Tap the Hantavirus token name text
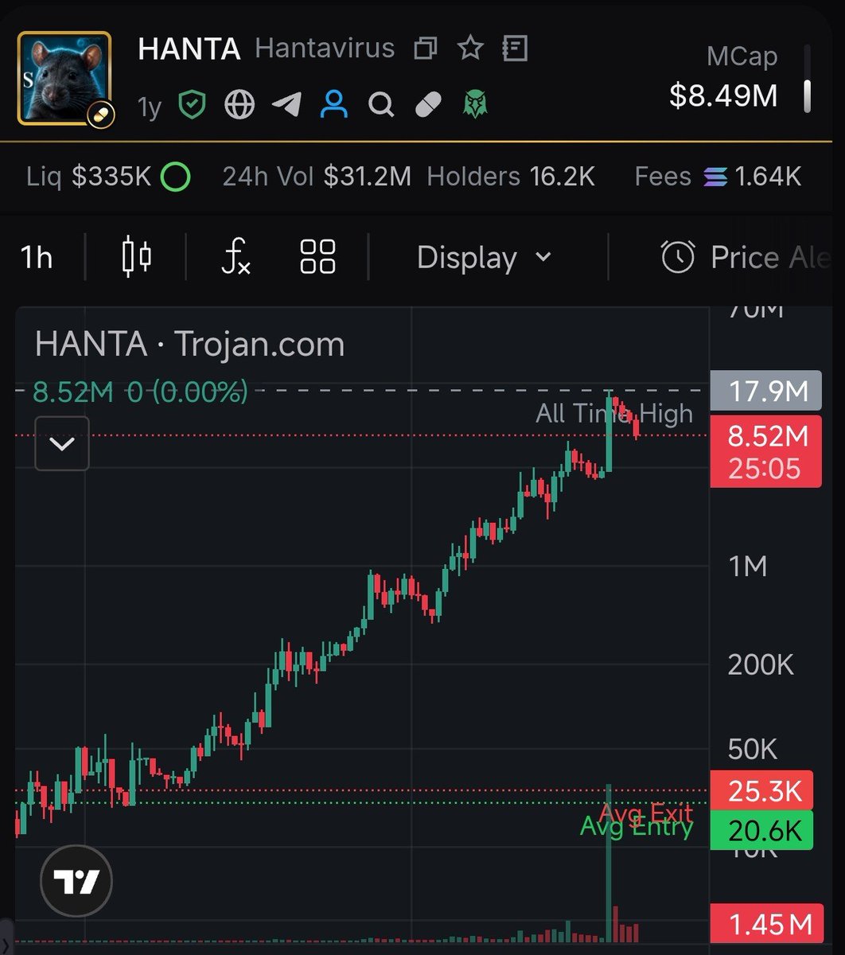The image size is (845, 955). tap(325, 49)
